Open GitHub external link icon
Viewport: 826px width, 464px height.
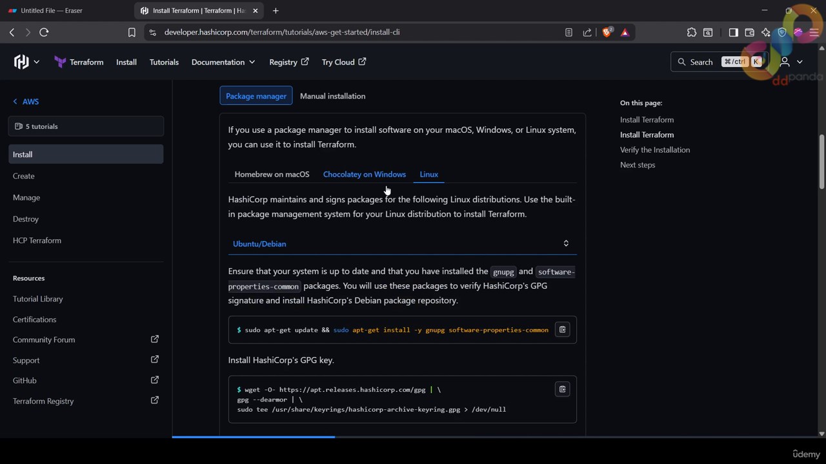pos(155,380)
